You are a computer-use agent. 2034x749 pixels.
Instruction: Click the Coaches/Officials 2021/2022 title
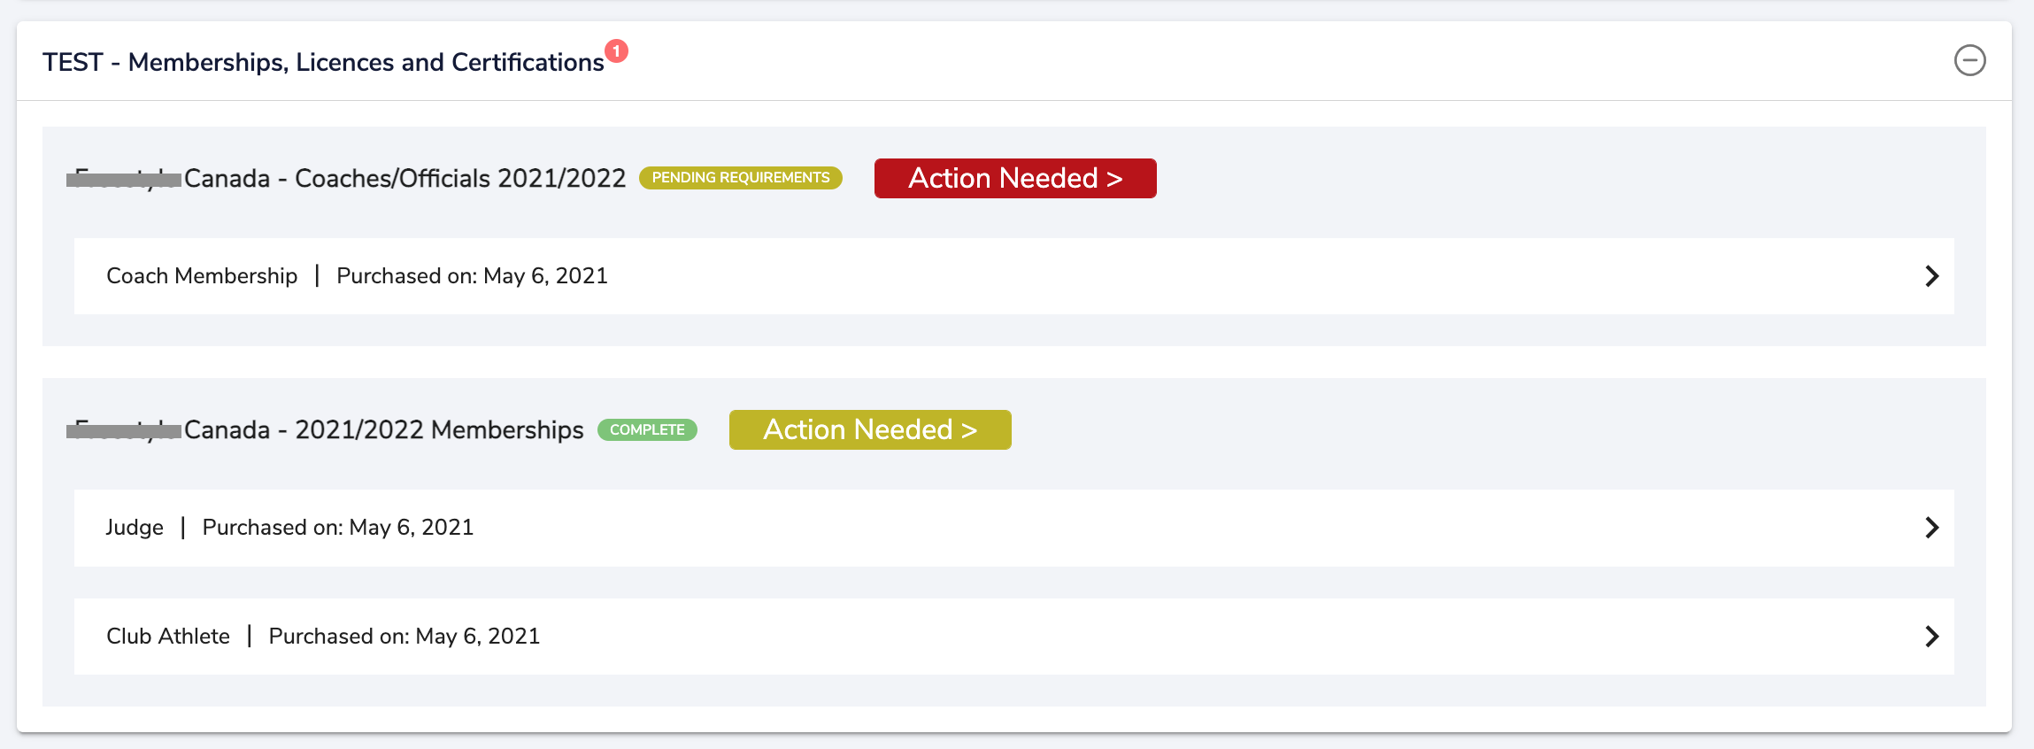pyautogui.click(x=404, y=179)
